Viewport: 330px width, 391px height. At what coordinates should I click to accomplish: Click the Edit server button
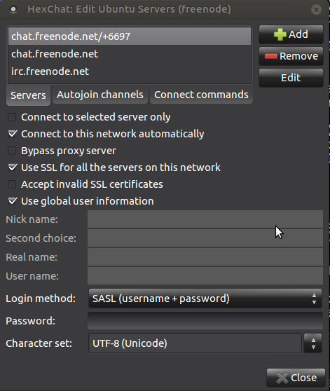click(291, 78)
